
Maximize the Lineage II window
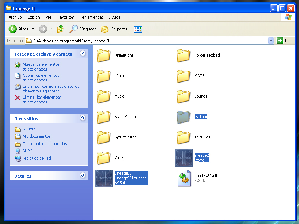[x=282, y=8]
